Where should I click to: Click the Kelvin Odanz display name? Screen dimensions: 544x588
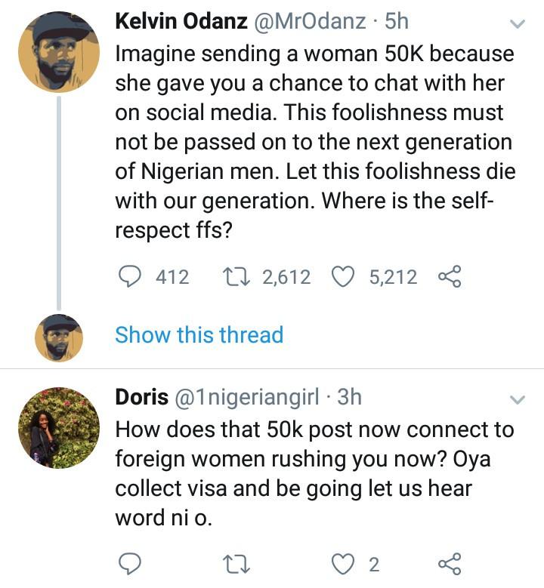179,22
